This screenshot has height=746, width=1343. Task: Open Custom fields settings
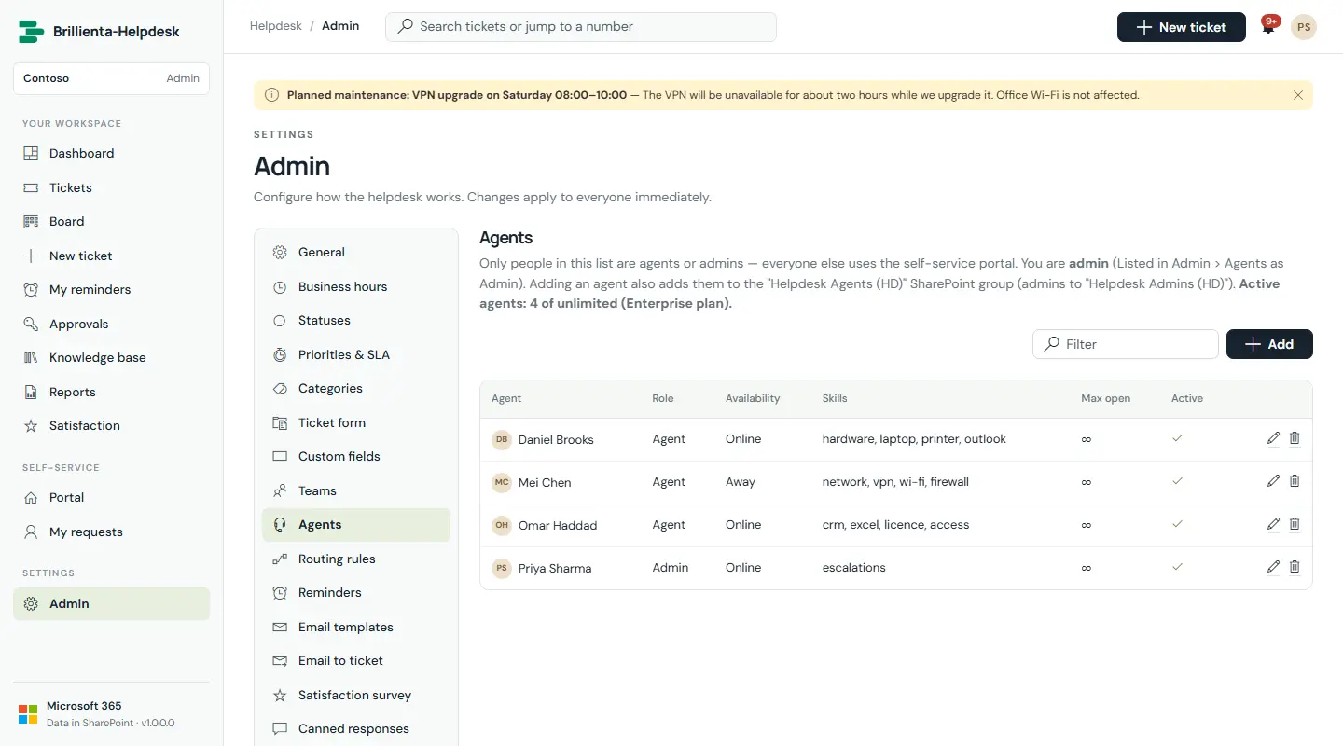[x=356, y=456]
